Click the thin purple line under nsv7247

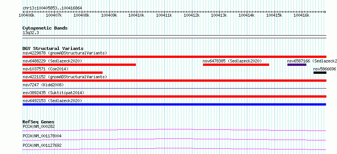coord(174,88)
